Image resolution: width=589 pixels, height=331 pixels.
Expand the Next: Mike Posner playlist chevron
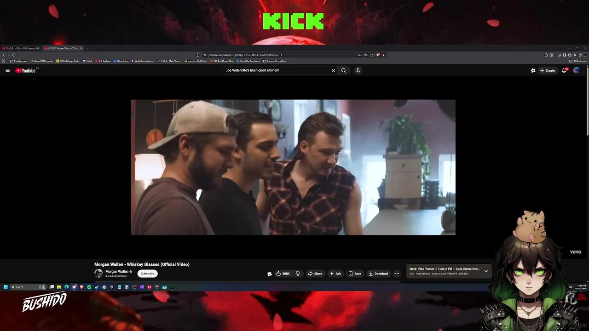(486, 271)
